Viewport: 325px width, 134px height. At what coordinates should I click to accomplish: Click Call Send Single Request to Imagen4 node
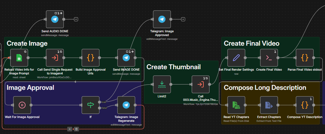[55, 58]
